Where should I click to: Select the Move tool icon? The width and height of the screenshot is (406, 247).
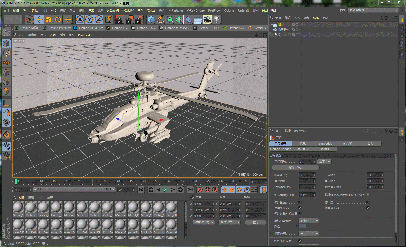(39, 19)
